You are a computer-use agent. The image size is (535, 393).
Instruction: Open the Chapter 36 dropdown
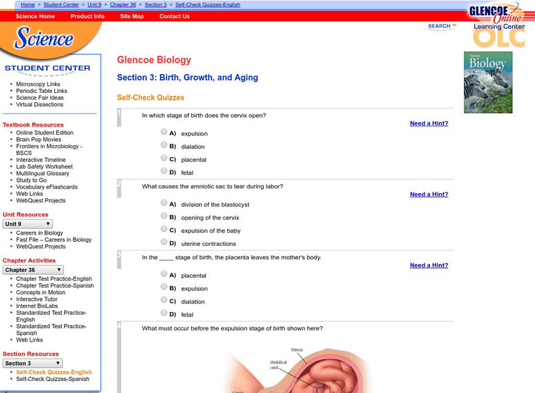tap(33, 270)
